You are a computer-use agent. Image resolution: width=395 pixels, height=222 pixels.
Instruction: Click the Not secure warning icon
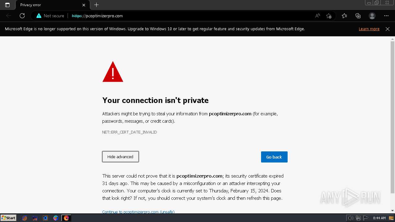[39, 16]
